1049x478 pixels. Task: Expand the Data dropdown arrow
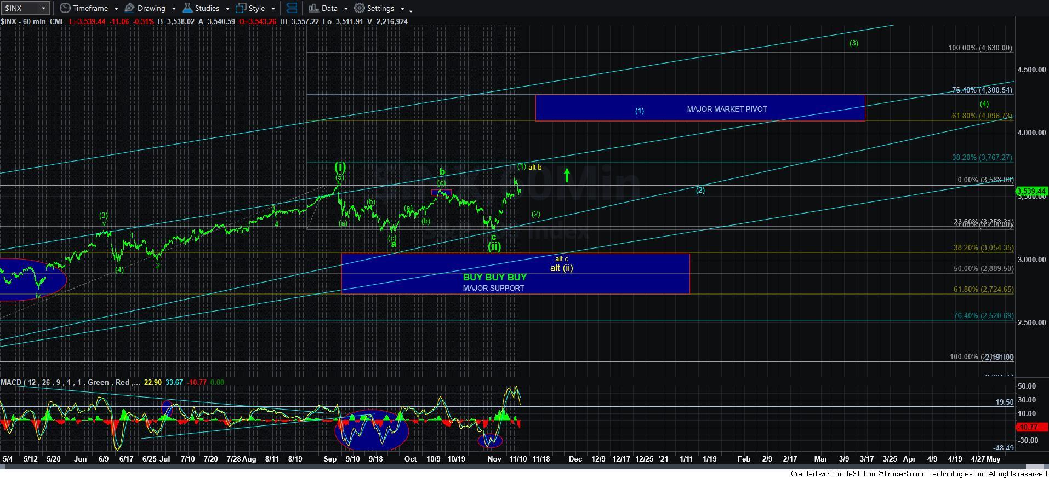click(x=346, y=9)
